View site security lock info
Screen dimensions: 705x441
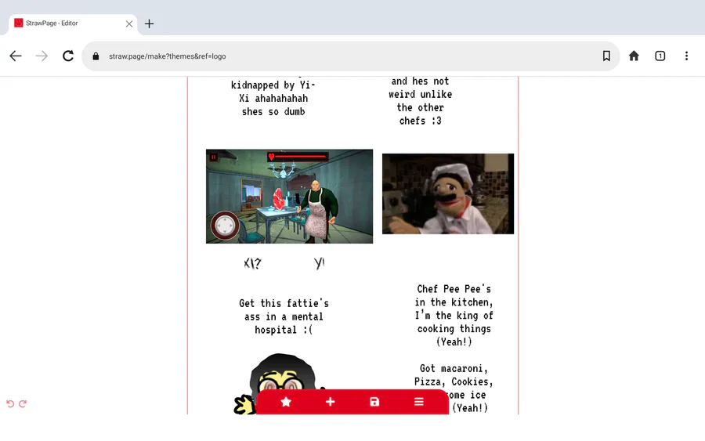[96, 56]
